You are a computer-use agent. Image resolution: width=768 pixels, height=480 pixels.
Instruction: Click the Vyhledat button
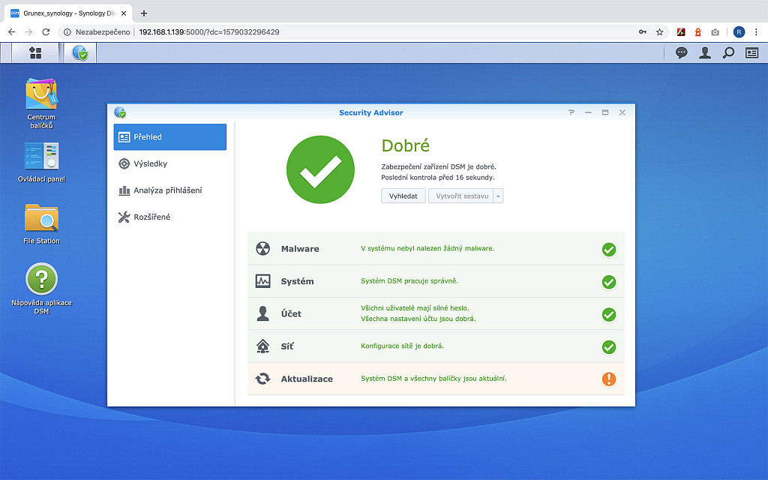pyautogui.click(x=403, y=195)
